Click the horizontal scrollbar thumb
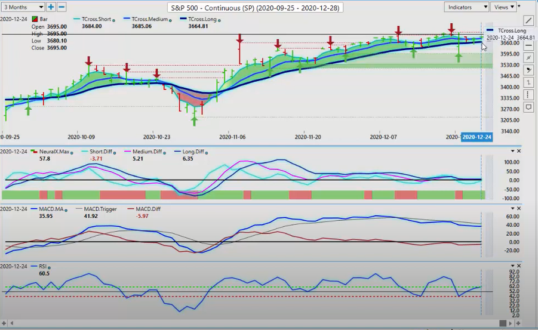This screenshot has width=538, height=330. [503, 323]
